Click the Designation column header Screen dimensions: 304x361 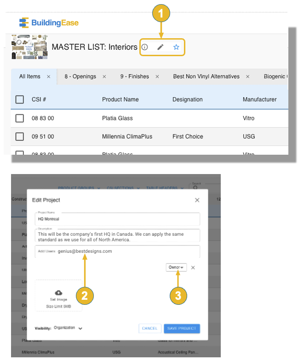(188, 99)
